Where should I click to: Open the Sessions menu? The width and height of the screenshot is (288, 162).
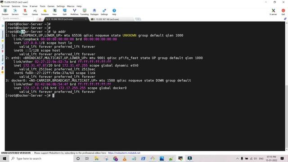coord(16,6)
